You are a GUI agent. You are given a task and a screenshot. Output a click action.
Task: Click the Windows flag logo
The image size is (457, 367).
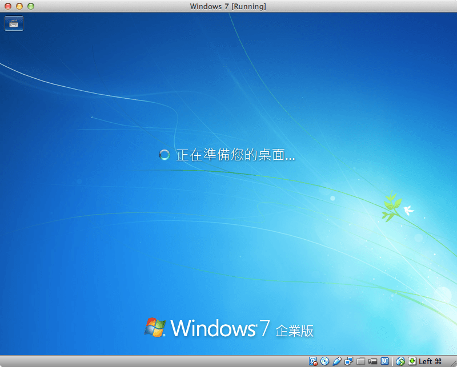click(x=155, y=326)
